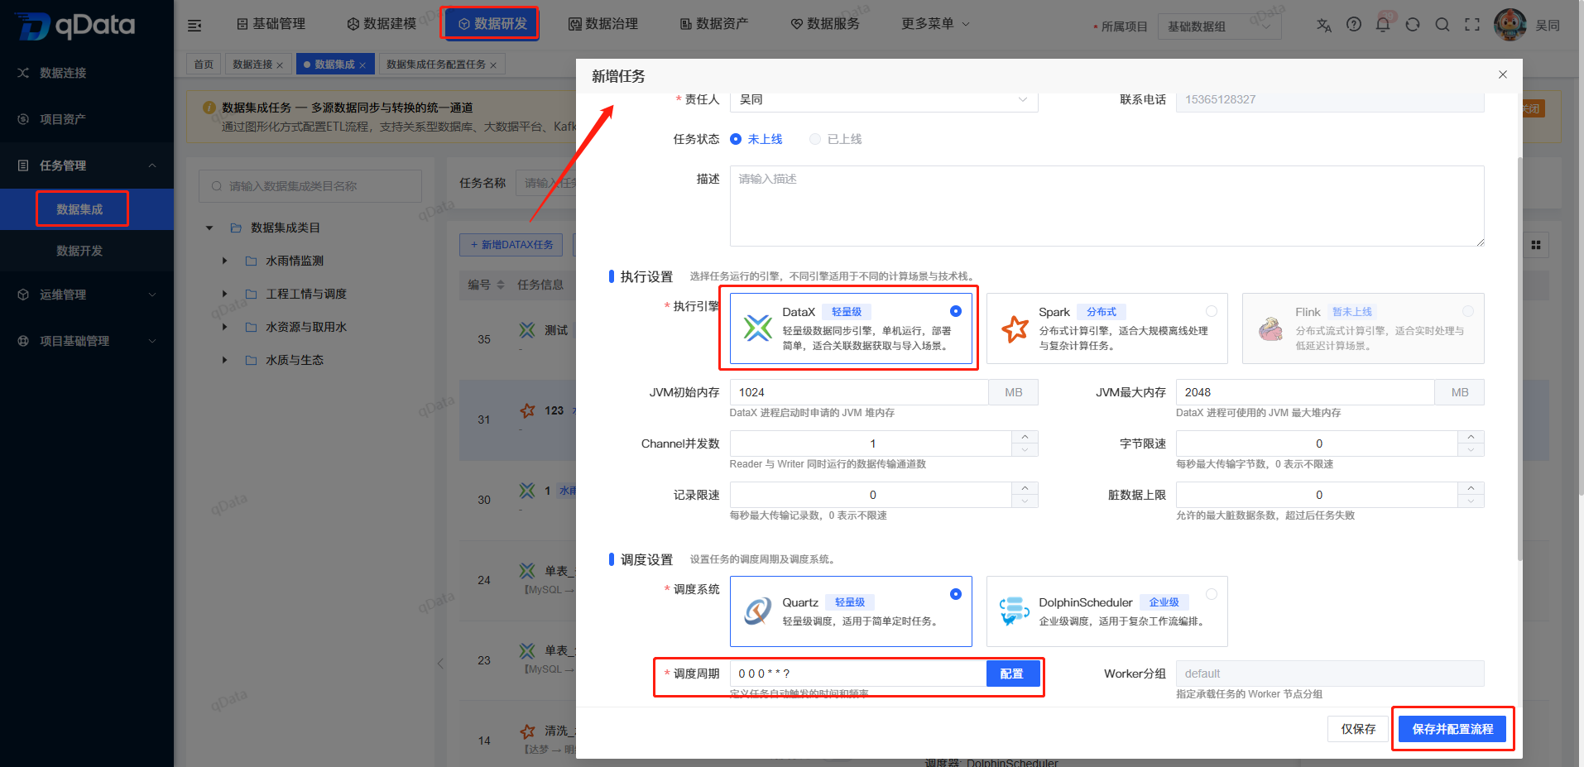
Task: Toggle fullscreen icon in header
Action: click(1472, 25)
